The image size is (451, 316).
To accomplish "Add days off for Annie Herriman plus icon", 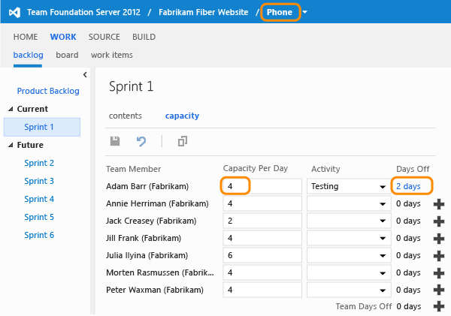I will click(x=439, y=203).
